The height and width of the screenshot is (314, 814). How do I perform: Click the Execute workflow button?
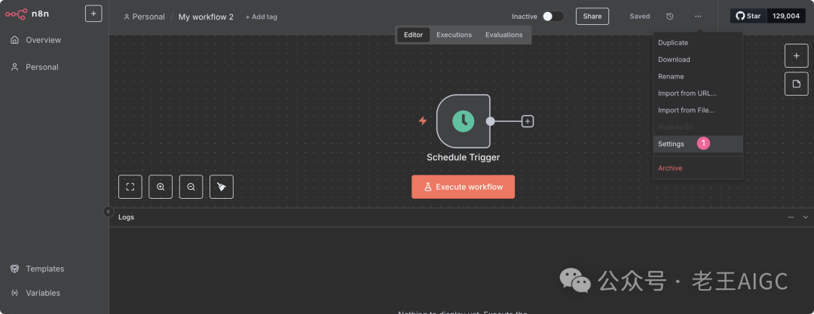(x=463, y=187)
